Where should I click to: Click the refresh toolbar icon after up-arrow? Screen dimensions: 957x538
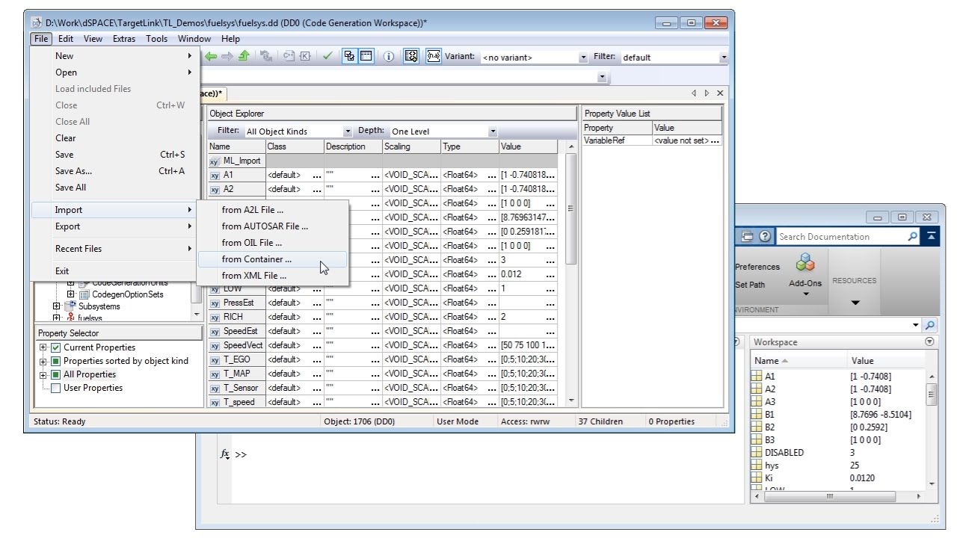[x=266, y=56]
